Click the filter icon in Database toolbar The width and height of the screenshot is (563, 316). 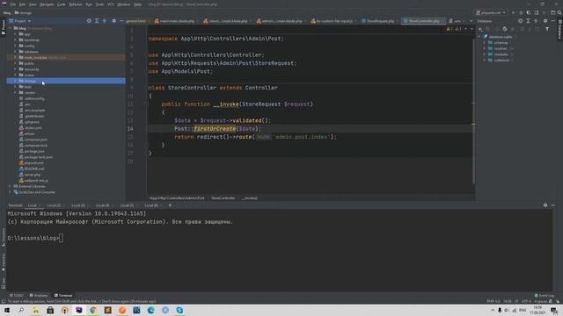coord(547,29)
